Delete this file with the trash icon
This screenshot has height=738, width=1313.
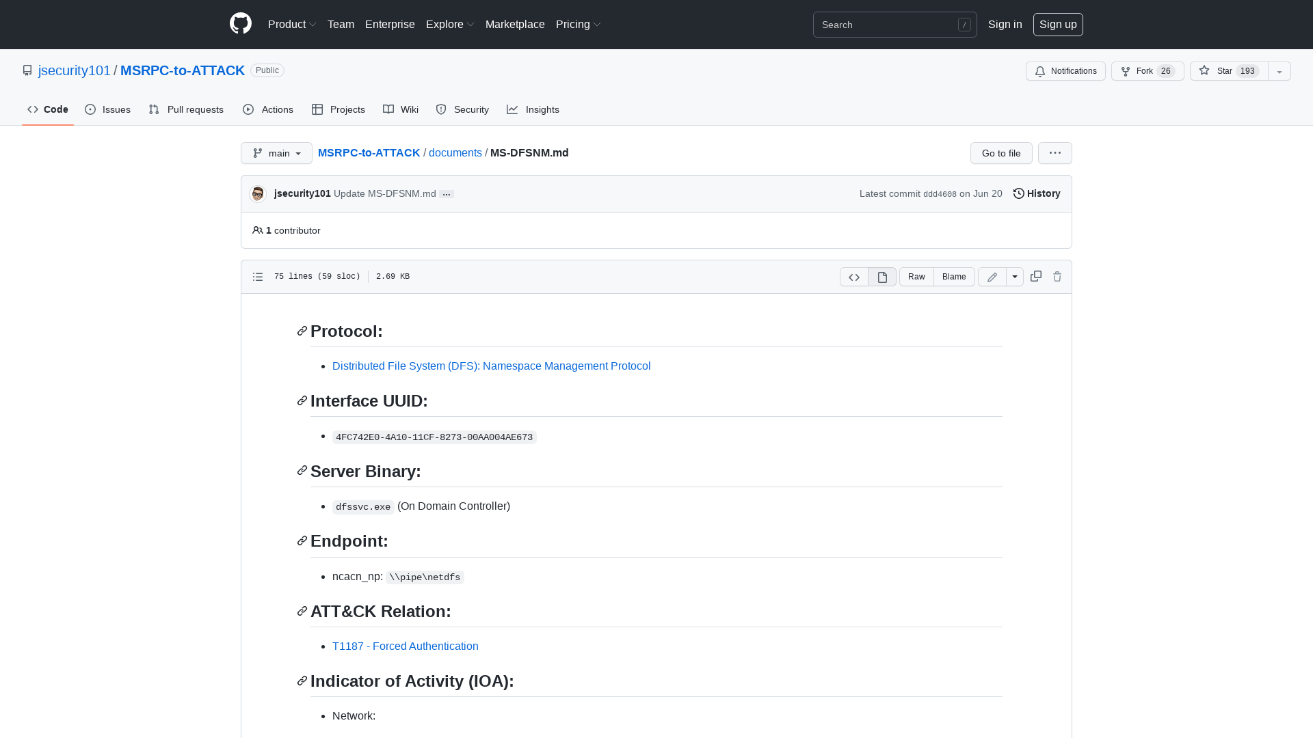click(x=1057, y=276)
